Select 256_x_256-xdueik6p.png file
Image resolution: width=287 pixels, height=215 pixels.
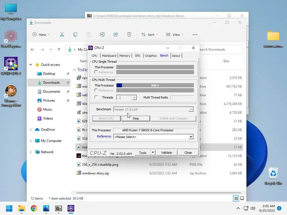[x=159, y=165]
